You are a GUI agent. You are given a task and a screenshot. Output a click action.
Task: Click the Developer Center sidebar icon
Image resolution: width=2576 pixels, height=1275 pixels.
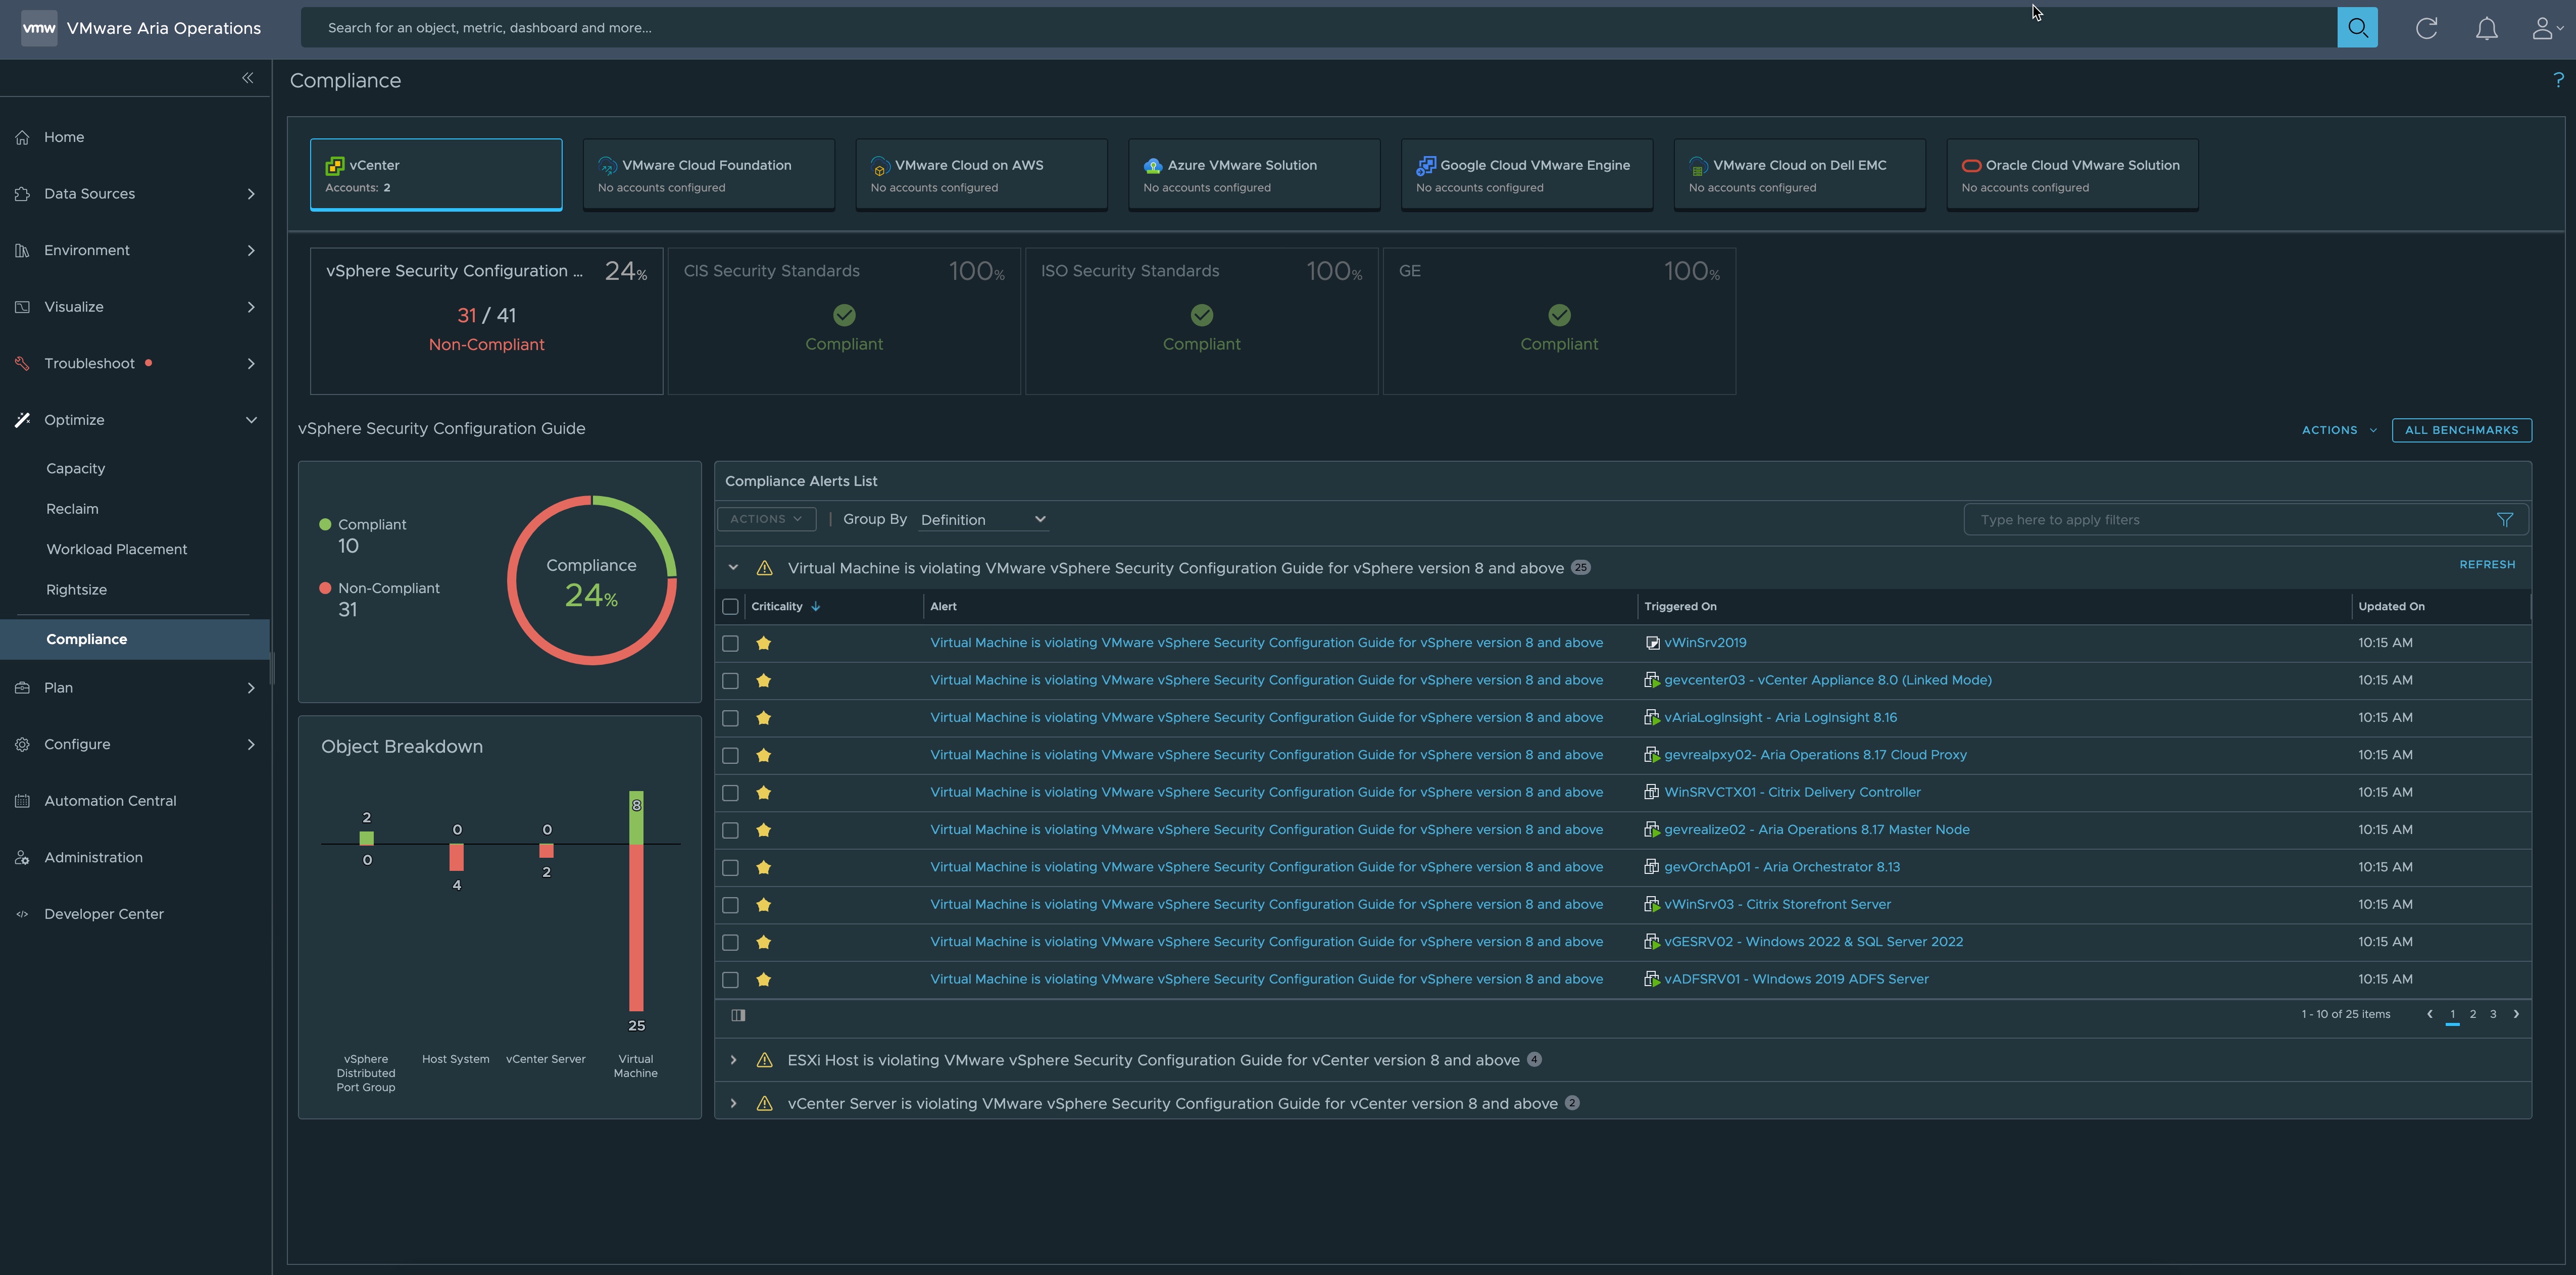[x=22, y=914]
